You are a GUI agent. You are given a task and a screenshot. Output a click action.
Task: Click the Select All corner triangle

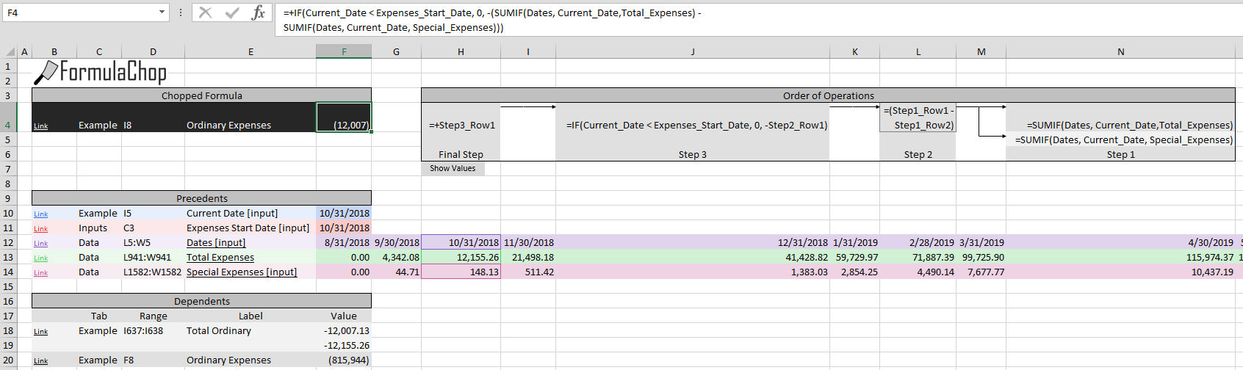pyautogui.click(x=10, y=52)
